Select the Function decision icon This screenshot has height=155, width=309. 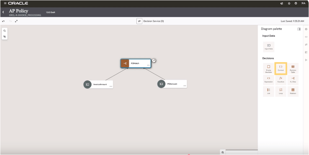pyautogui.click(x=281, y=80)
